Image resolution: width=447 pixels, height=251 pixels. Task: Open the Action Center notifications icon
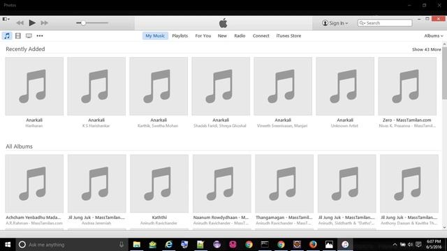(418, 245)
